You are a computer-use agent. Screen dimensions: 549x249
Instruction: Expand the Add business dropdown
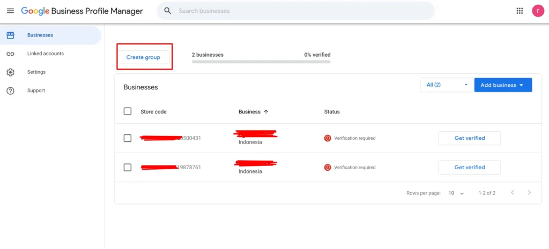503,85
